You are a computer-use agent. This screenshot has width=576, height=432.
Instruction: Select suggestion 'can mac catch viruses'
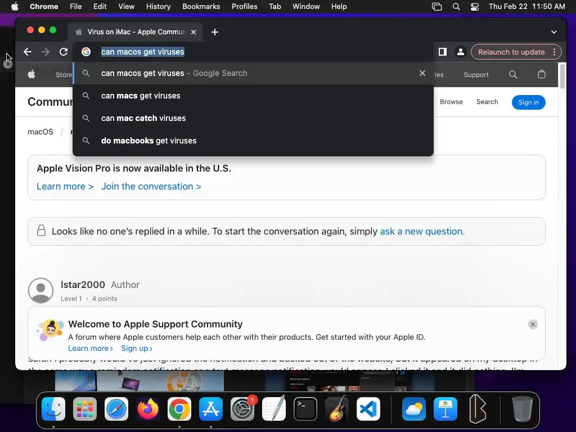point(253,118)
